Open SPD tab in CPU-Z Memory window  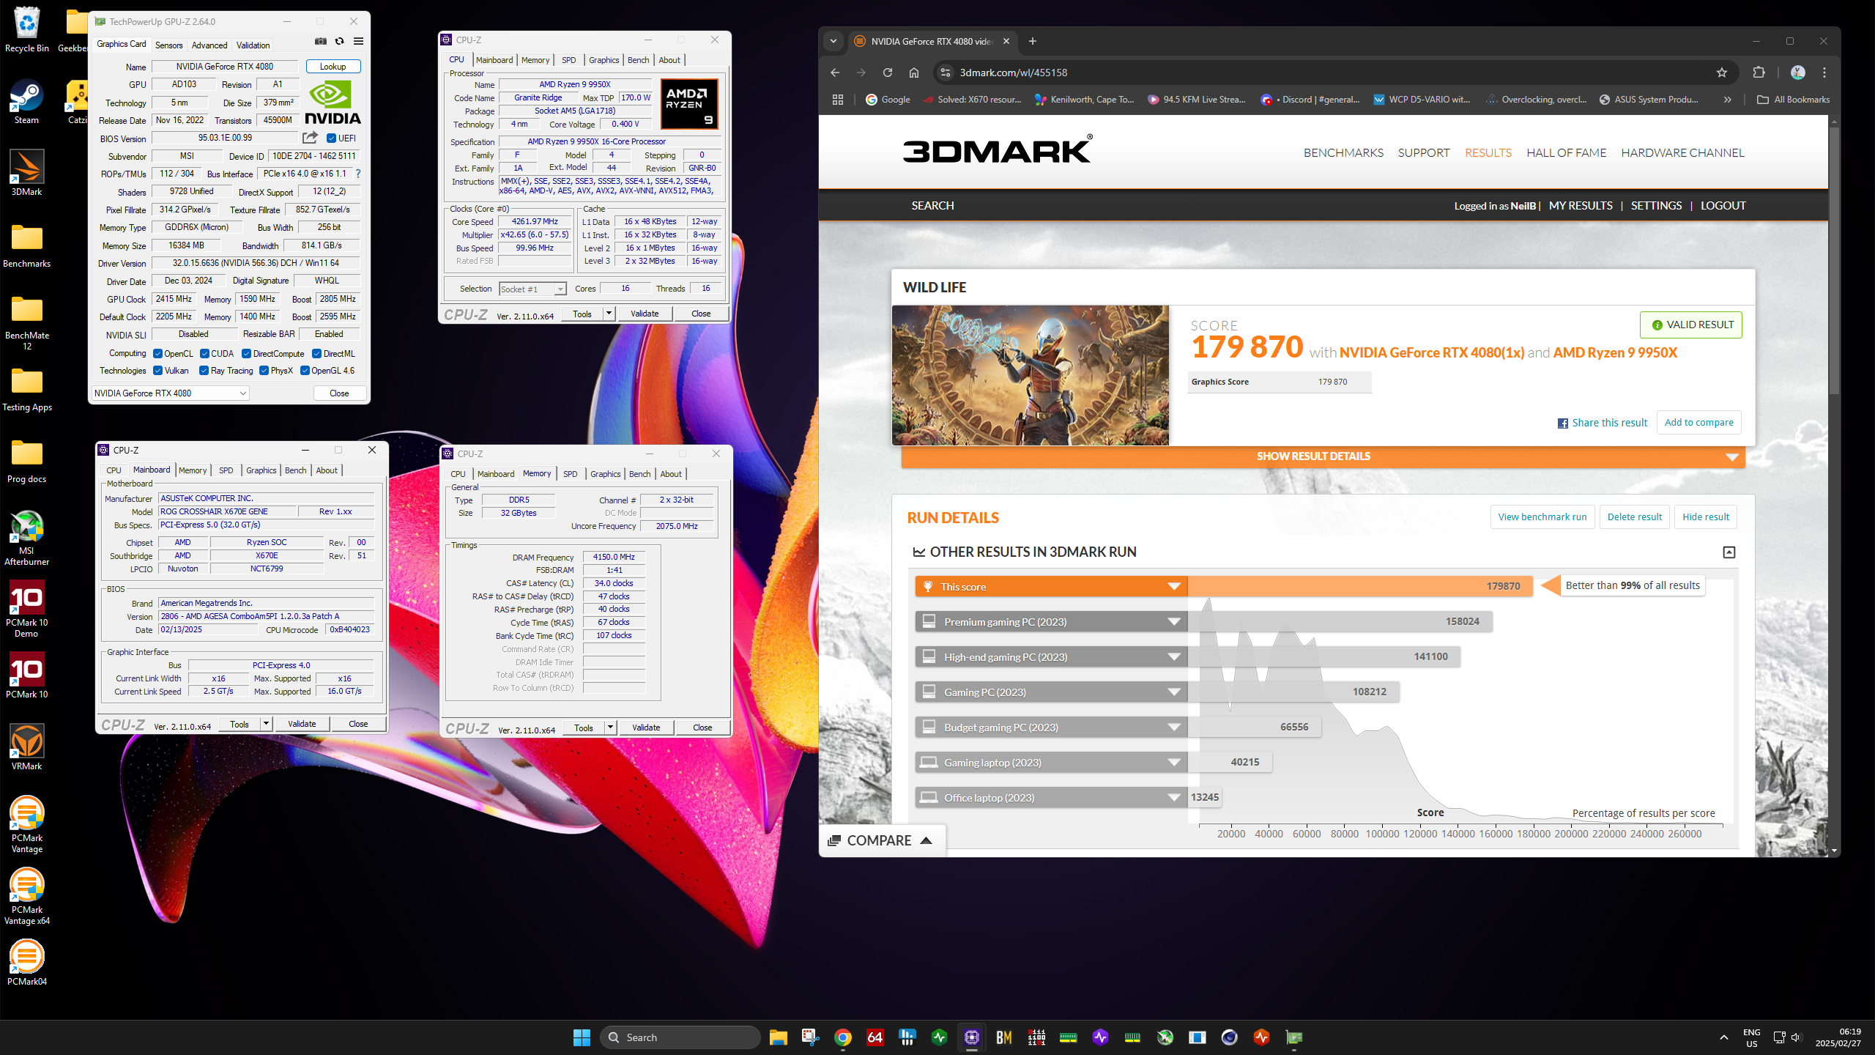click(571, 474)
